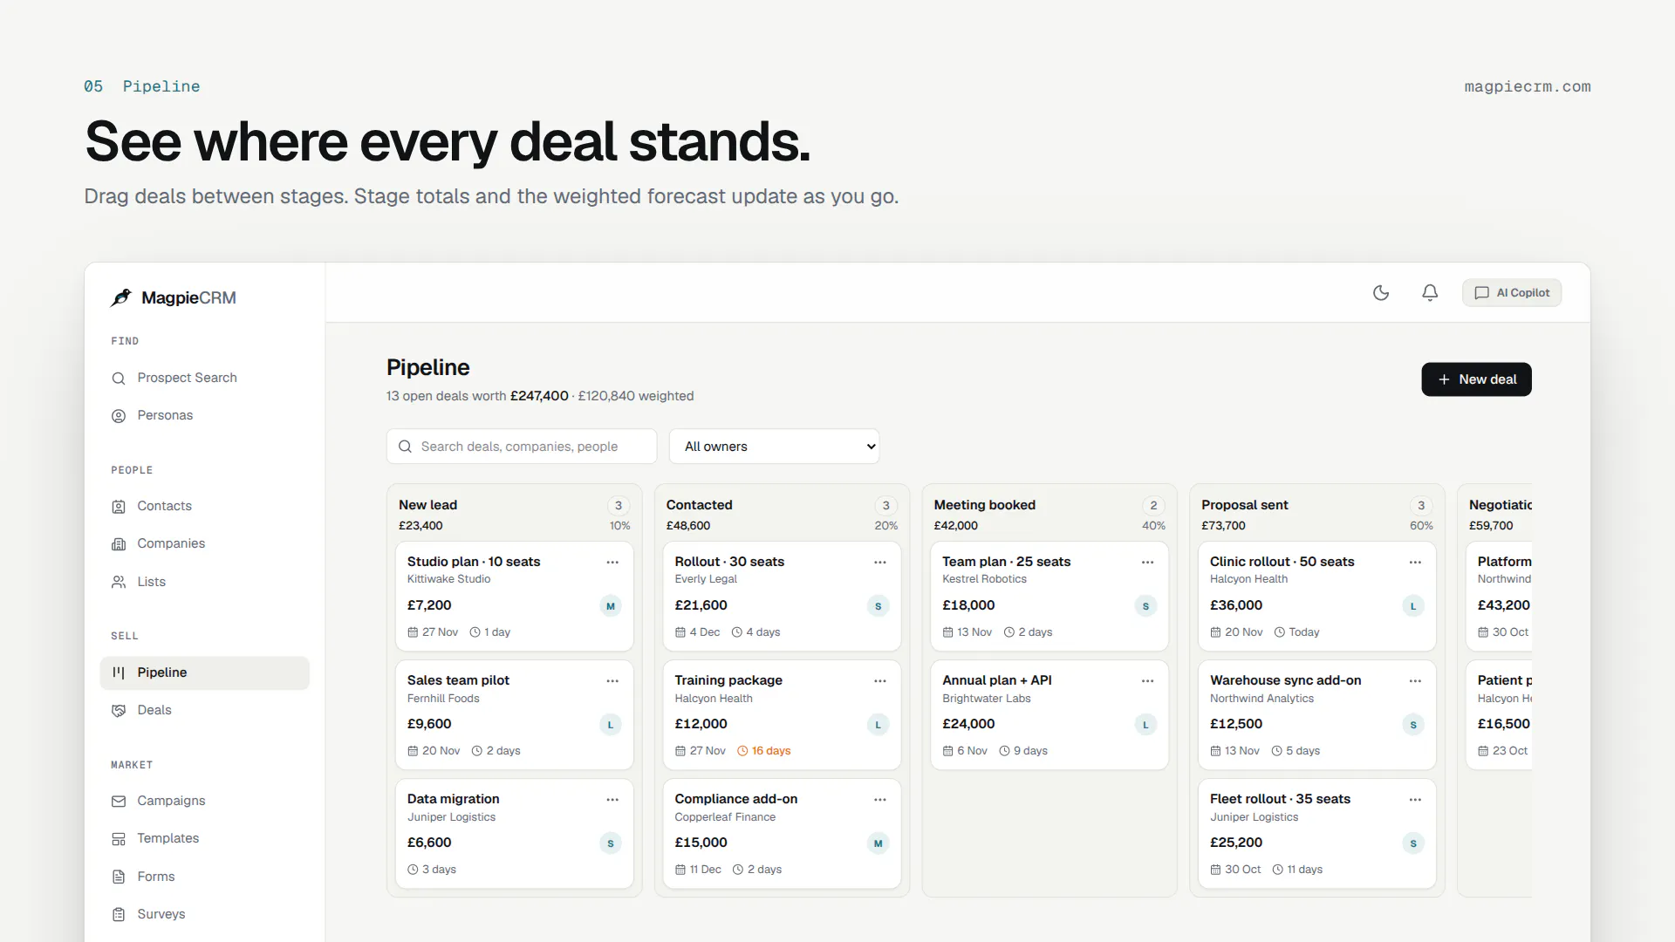Open more options on Warehouse sync add-on card

point(1415,681)
